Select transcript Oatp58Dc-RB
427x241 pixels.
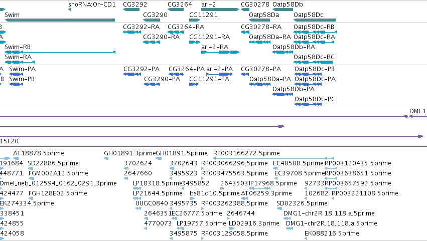point(315,32)
